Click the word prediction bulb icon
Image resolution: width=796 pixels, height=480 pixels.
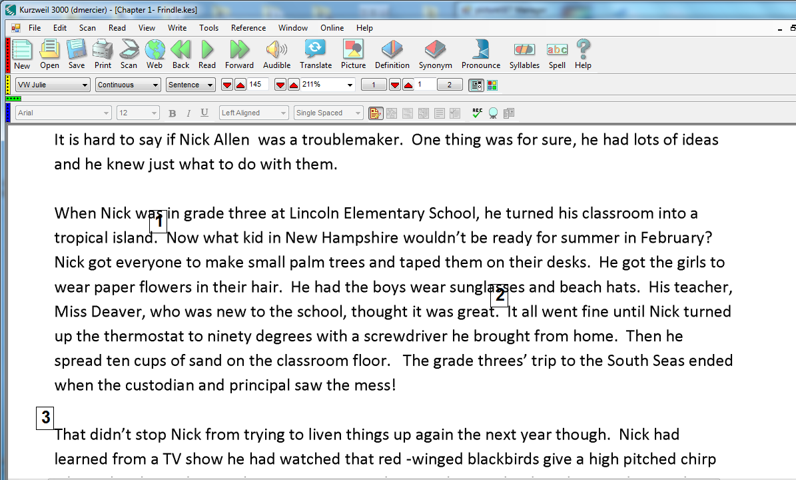(x=493, y=113)
